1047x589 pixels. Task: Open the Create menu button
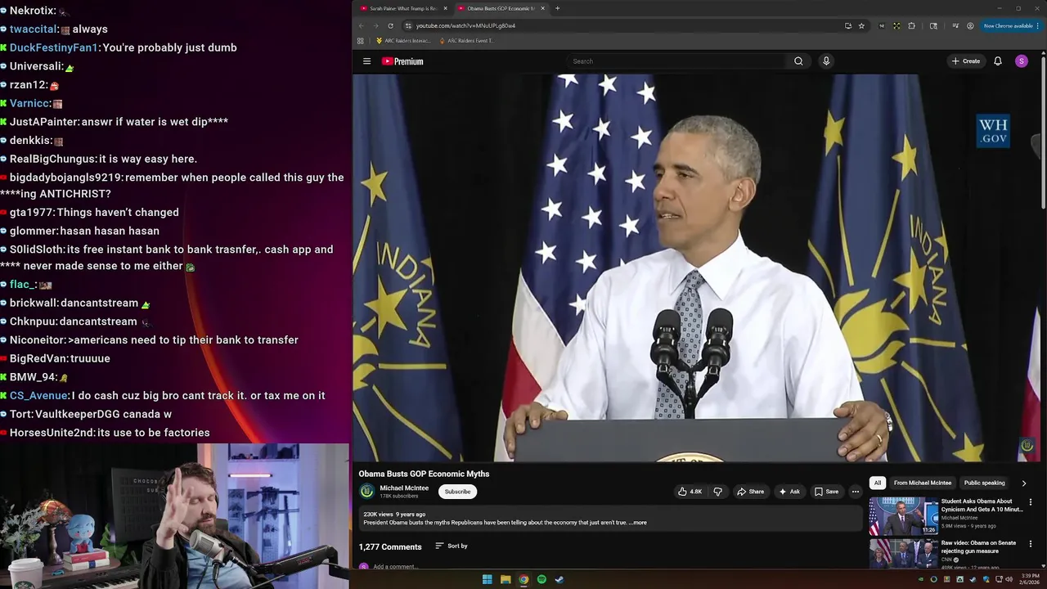[966, 61]
